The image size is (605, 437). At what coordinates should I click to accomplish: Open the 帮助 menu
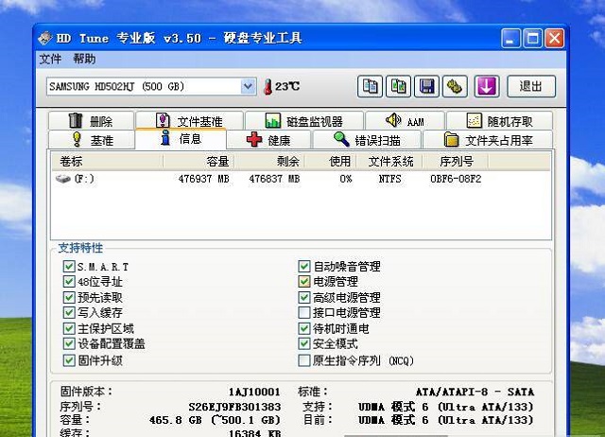coord(84,59)
